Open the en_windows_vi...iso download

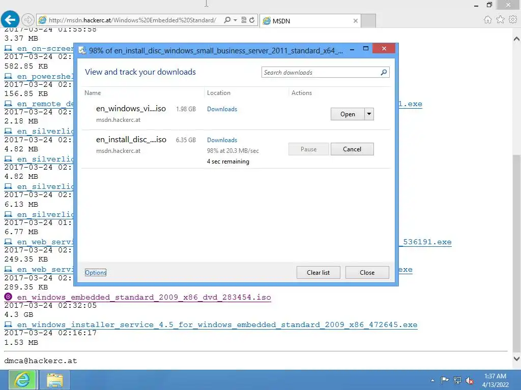(x=348, y=114)
